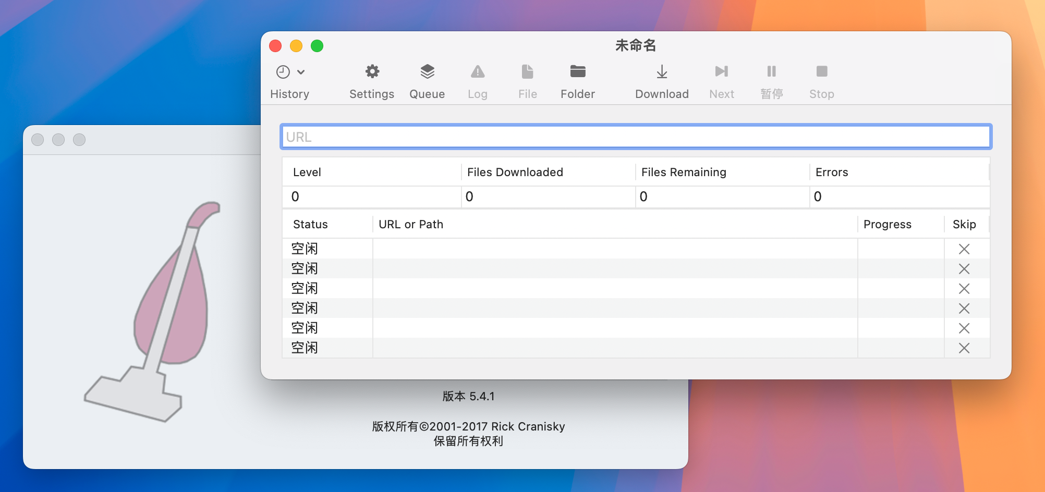The width and height of the screenshot is (1045, 492).
Task: Click the Files Remaining value 0
Action: (643, 197)
